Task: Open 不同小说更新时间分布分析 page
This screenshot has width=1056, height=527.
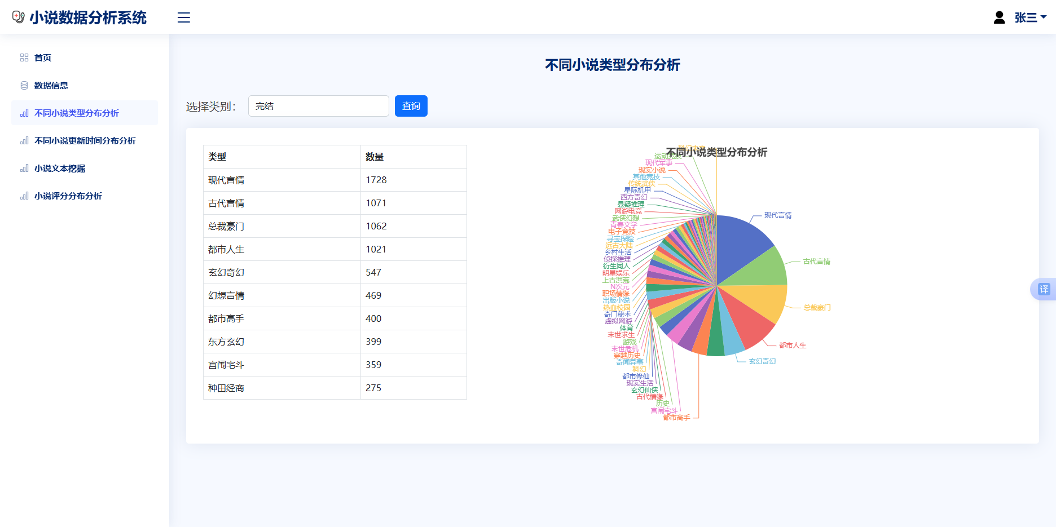Action: point(85,140)
